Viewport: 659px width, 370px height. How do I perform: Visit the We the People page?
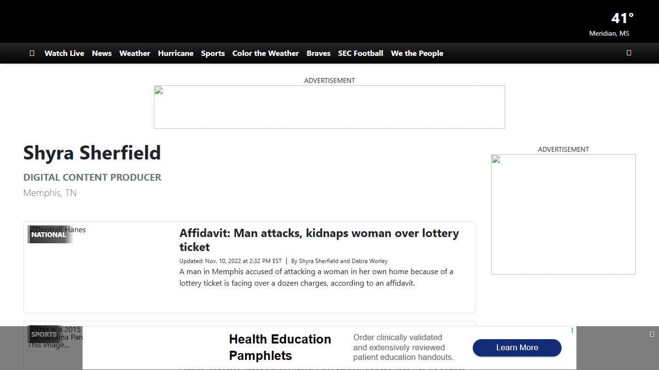pyautogui.click(x=417, y=53)
